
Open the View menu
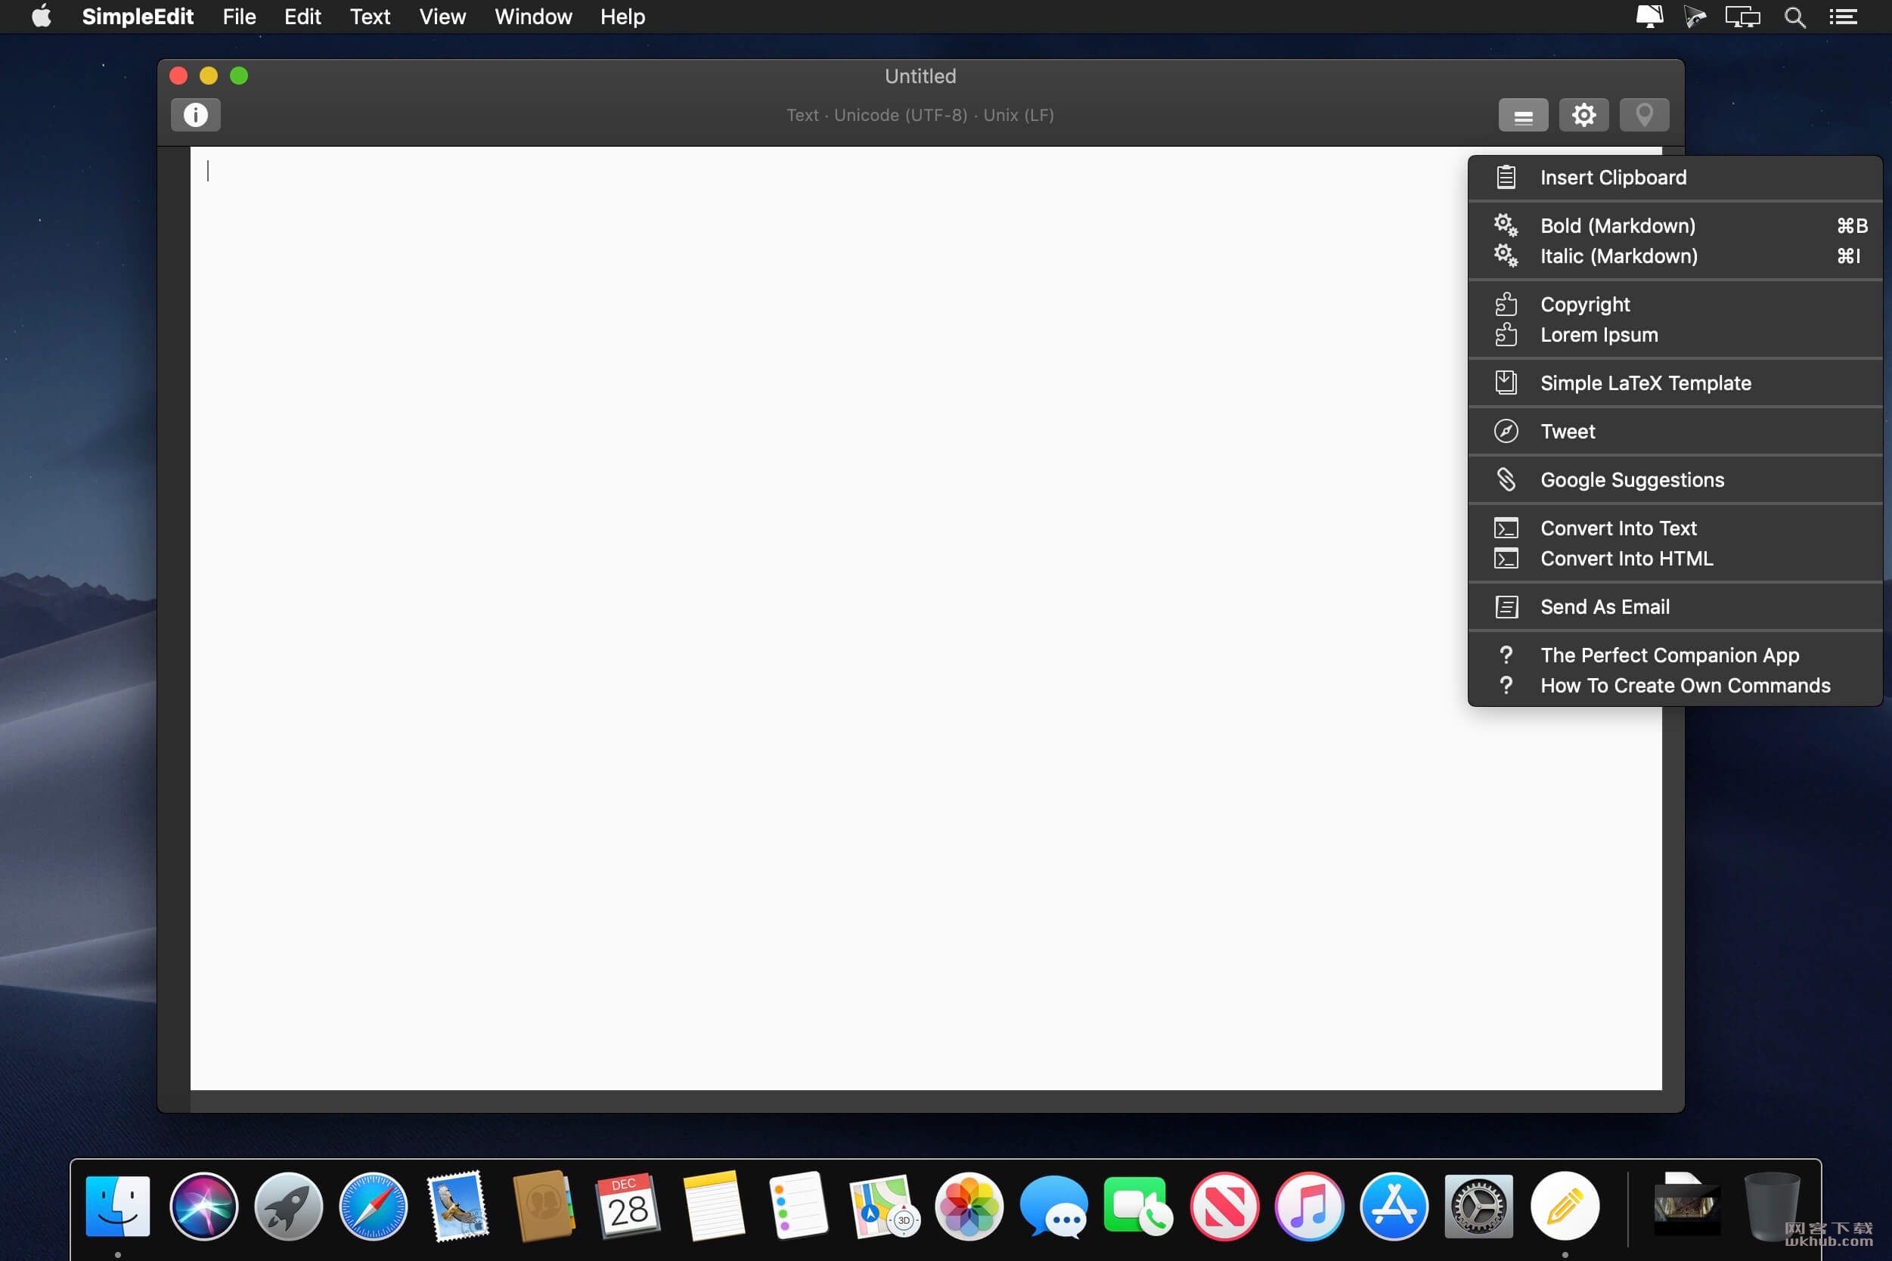pyautogui.click(x=442, y=16)
